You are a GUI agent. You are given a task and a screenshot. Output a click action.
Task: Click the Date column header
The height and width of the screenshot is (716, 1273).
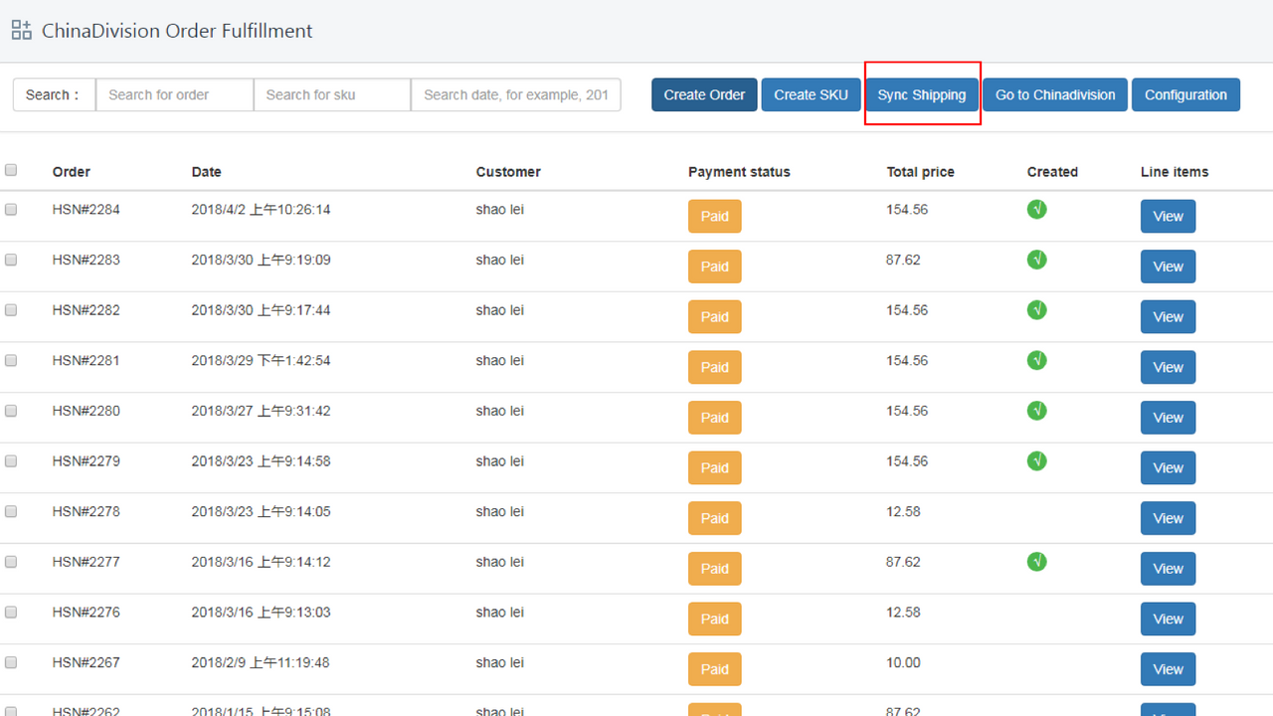click(x=206, y=171)
